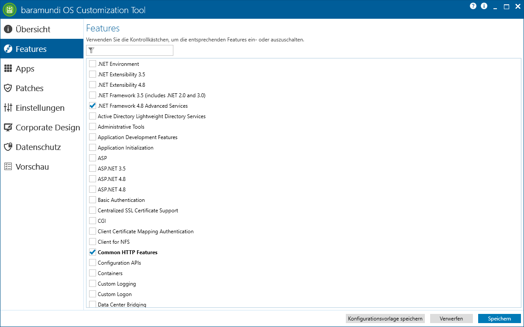Image resolution: width=524 pixels, height=327 pixels.
Task: Click the features filter text field
Action: [x=130, y=51]
